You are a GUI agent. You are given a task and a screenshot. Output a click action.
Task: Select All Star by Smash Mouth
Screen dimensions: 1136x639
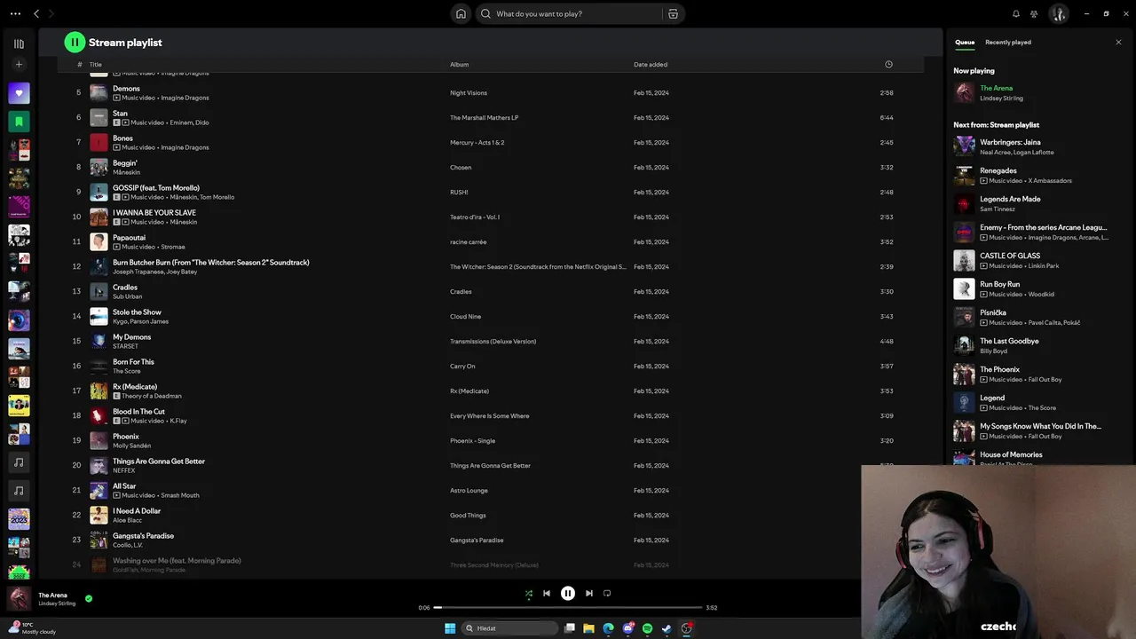(x=124, y=486)
